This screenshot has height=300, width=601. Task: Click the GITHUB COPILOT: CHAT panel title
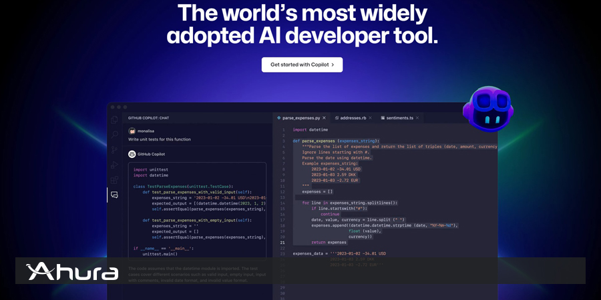[149, 118]
